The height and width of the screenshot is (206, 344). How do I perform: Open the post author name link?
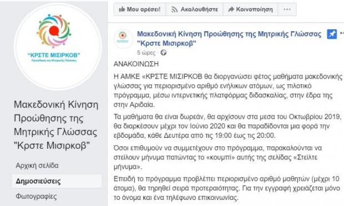(x=229, y=39)
